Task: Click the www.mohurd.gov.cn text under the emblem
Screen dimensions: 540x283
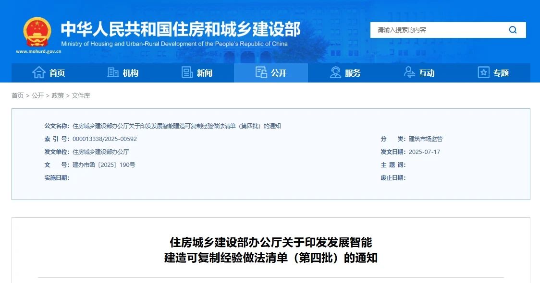Action: pyautogui.click(x=38, y=51)
